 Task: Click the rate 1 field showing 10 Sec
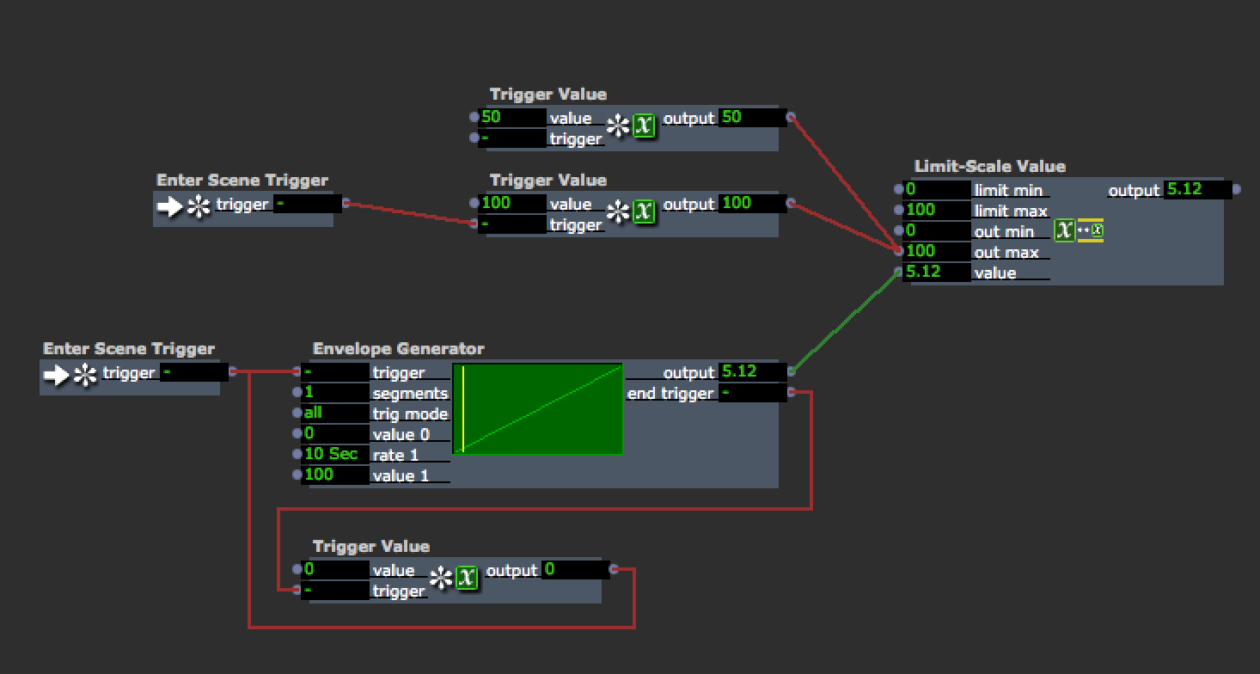pyautogui.click(x=335, y=454)
